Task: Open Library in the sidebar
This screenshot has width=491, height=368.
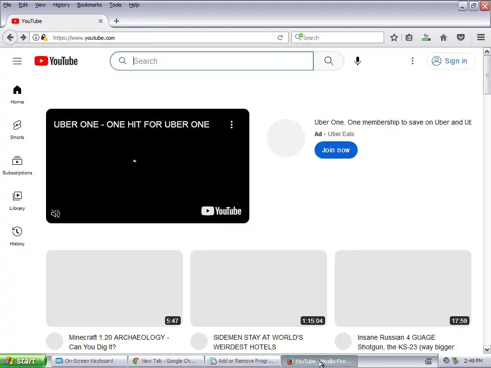Action: coord(17,201)
